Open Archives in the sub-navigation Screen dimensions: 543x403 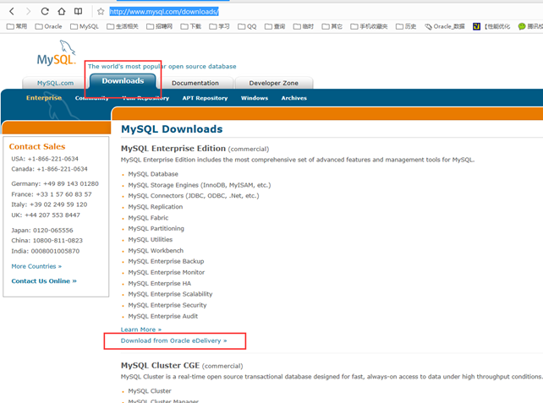[294, 98]
